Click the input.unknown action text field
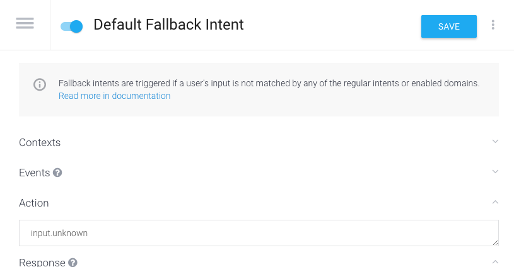Screen dimensions: 514x267 (x=259, y=233)
